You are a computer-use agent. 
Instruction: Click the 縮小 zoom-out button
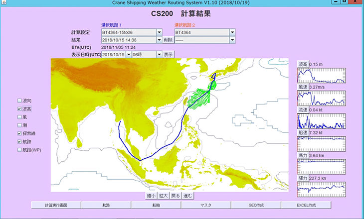click(x=150, y=196)
